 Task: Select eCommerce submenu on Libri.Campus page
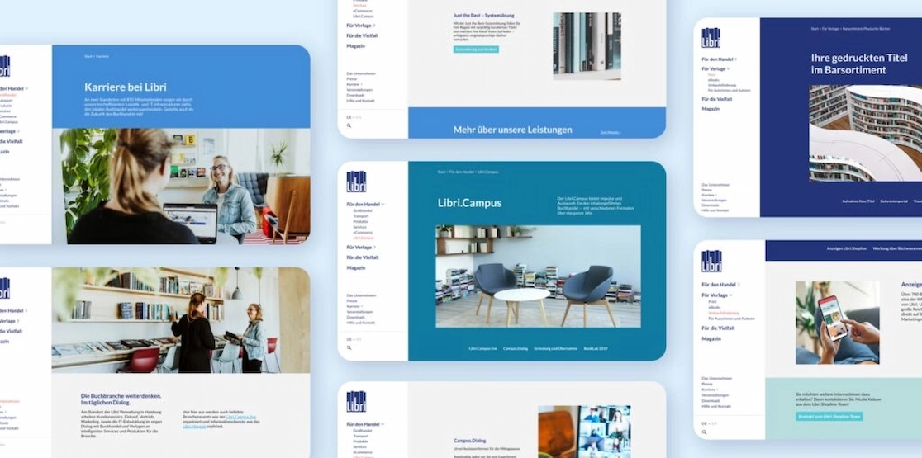point(362,233)
